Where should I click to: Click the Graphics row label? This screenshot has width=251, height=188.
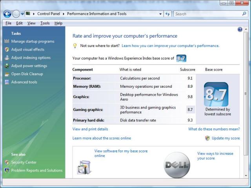tap(81, 97)
